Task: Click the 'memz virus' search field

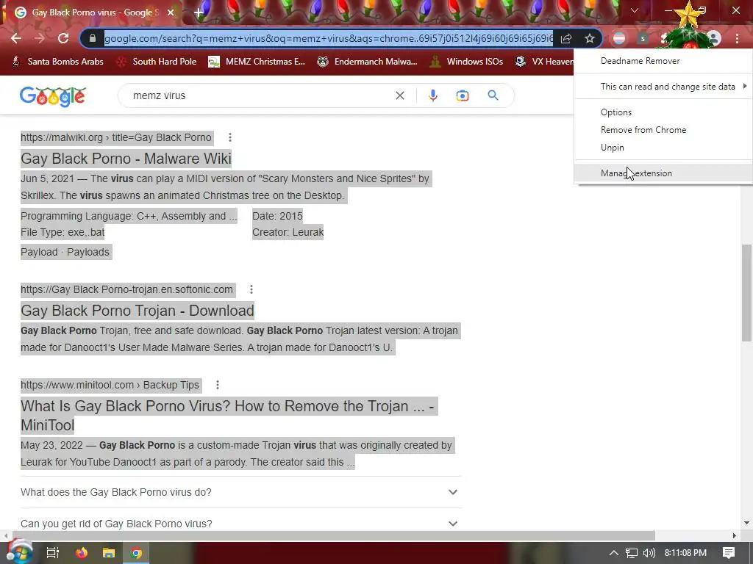Action: point(260,95)
